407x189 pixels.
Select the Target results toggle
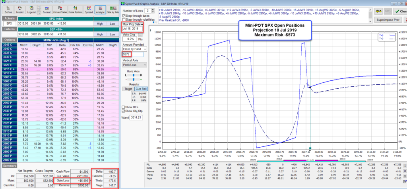tap(128, 89)
